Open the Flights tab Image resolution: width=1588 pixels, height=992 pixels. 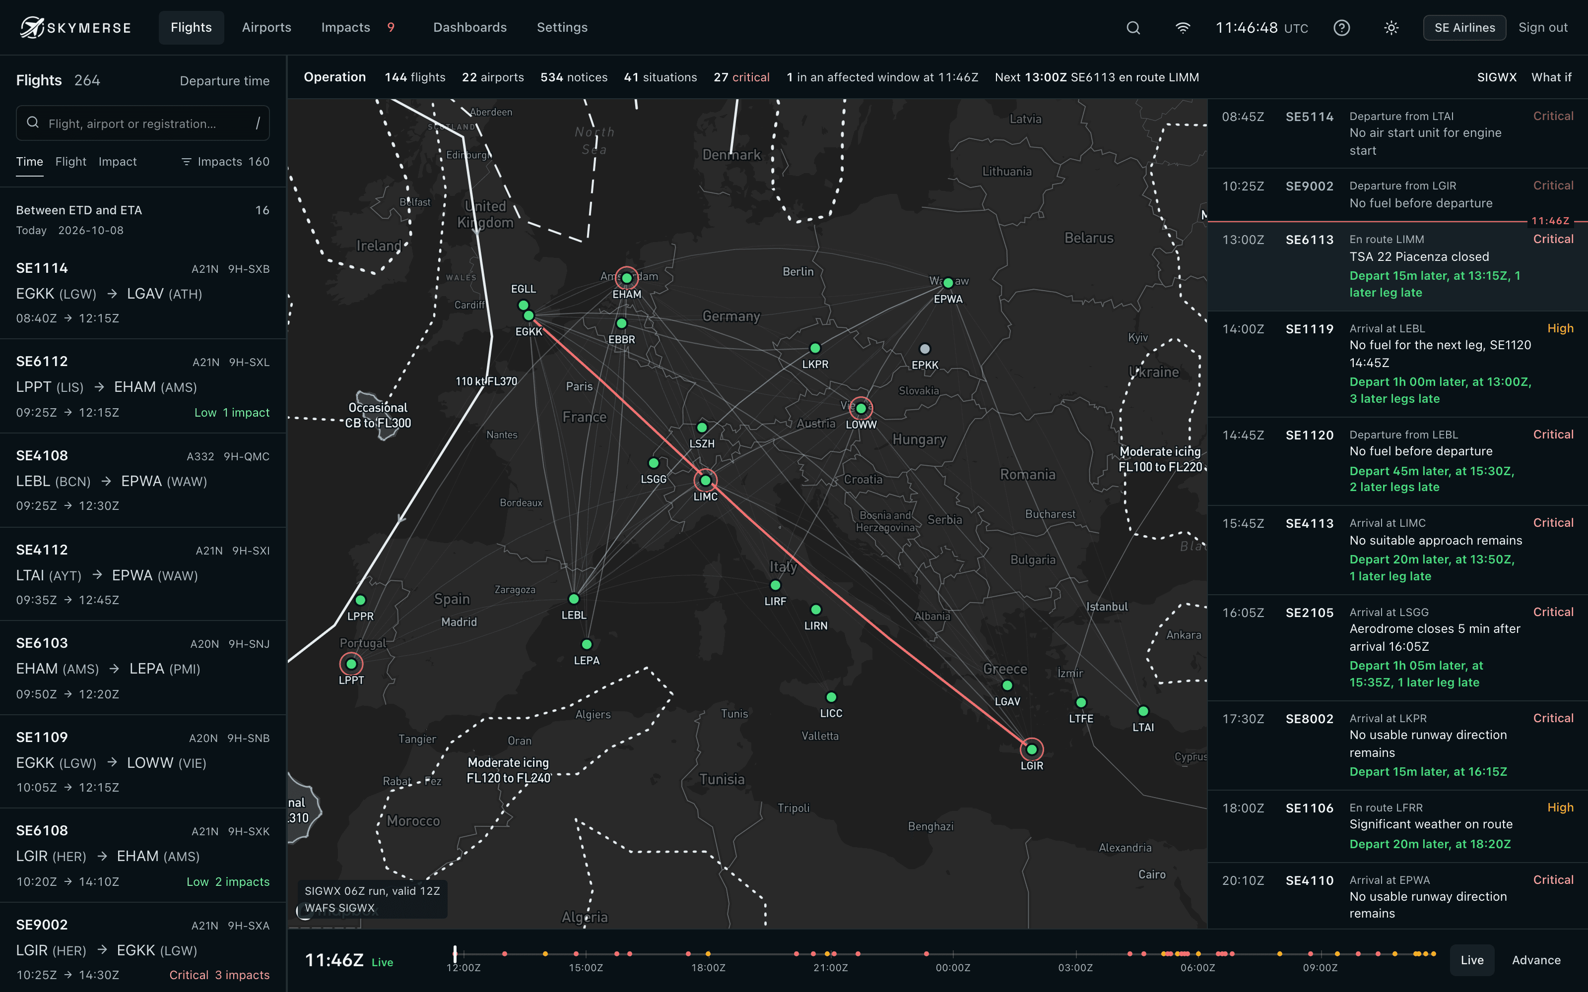tap(191, 28)
